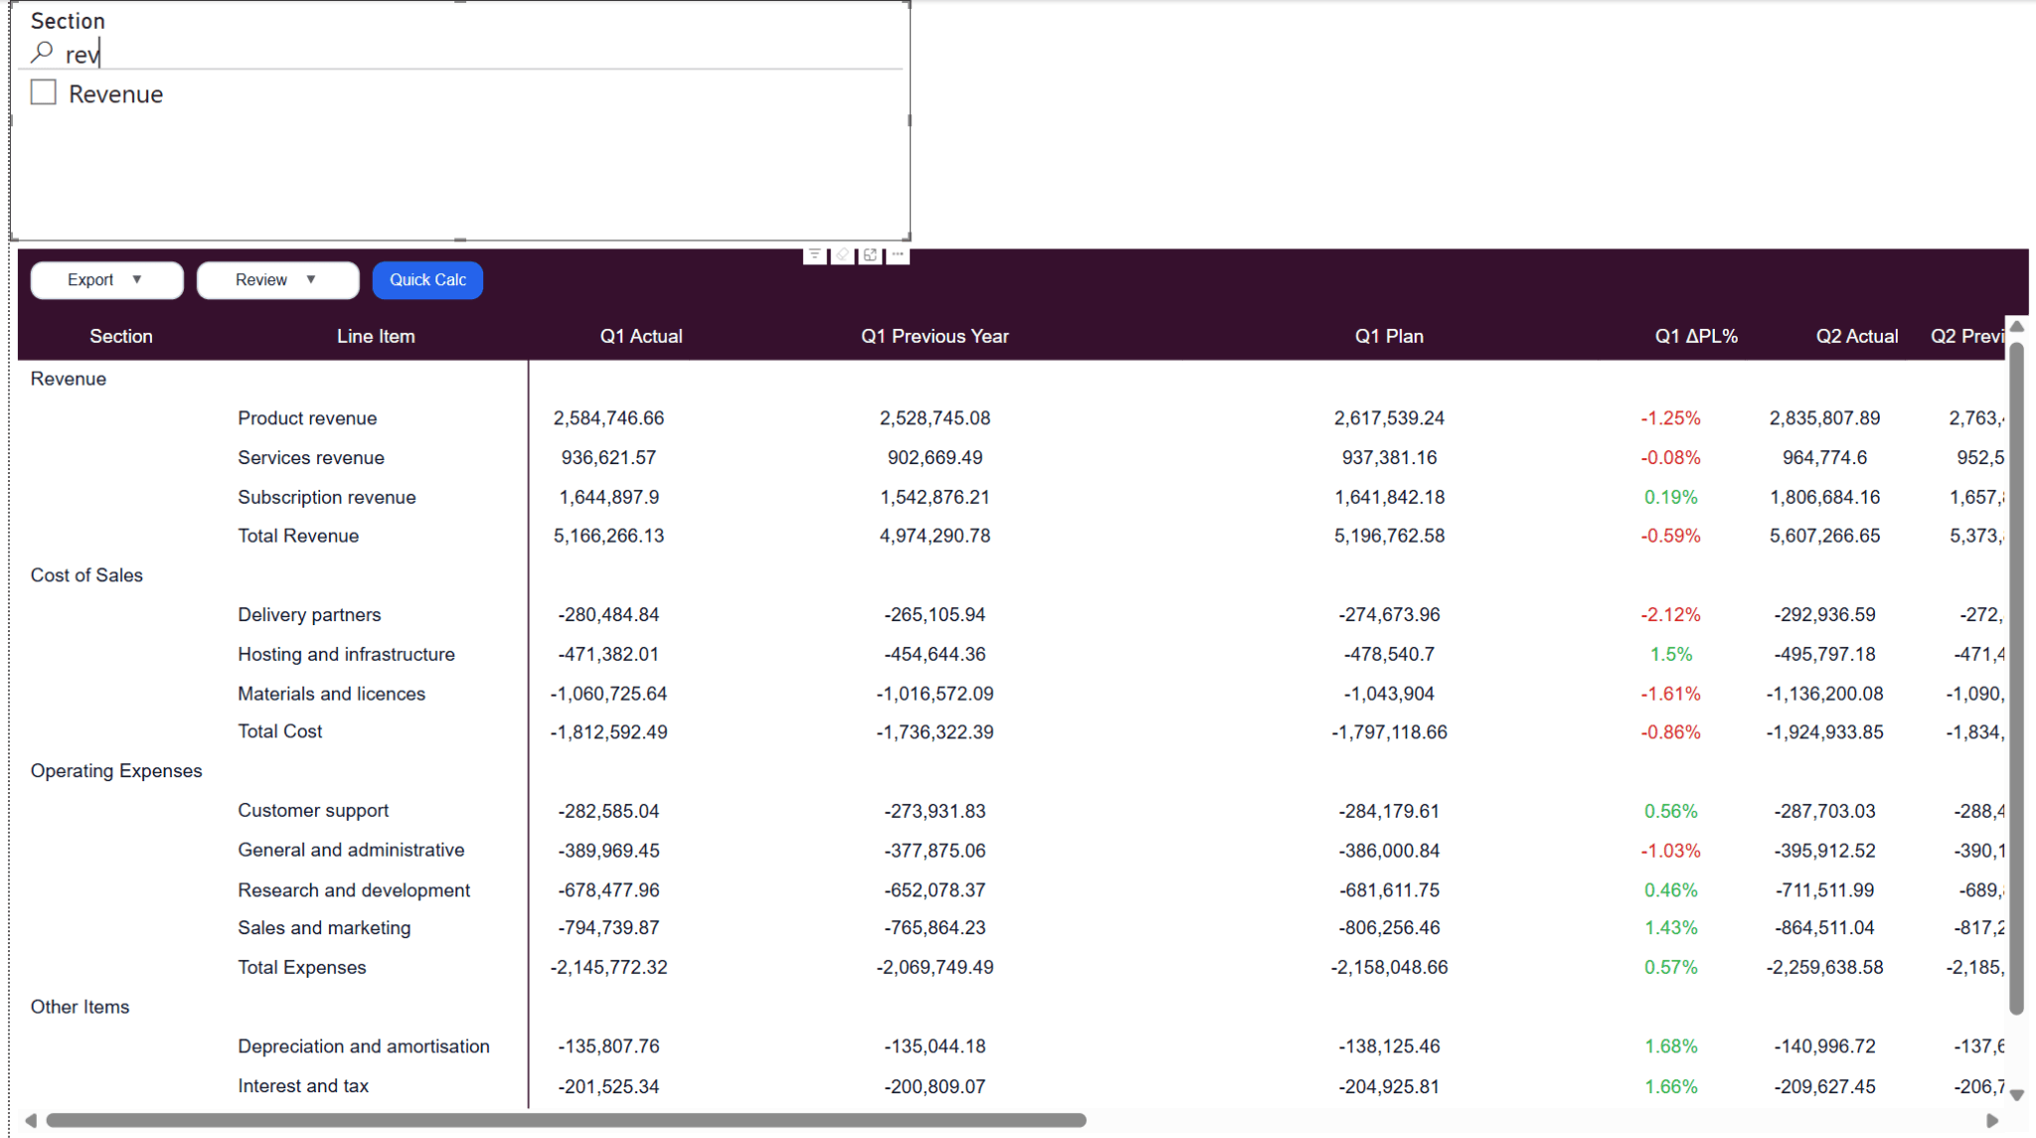Click the 1.68% variance cell

(x=1670, y=1047)
